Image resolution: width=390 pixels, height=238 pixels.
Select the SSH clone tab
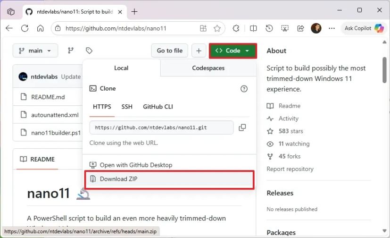127,107
